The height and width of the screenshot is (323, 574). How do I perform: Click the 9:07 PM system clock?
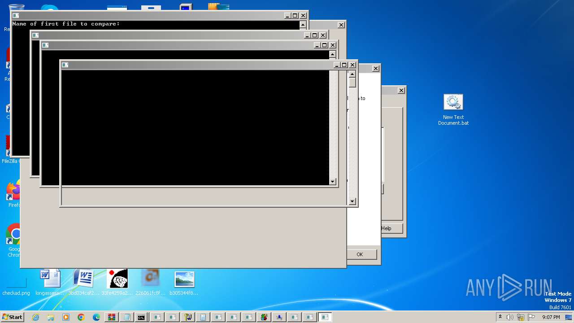tap(551, 317)
